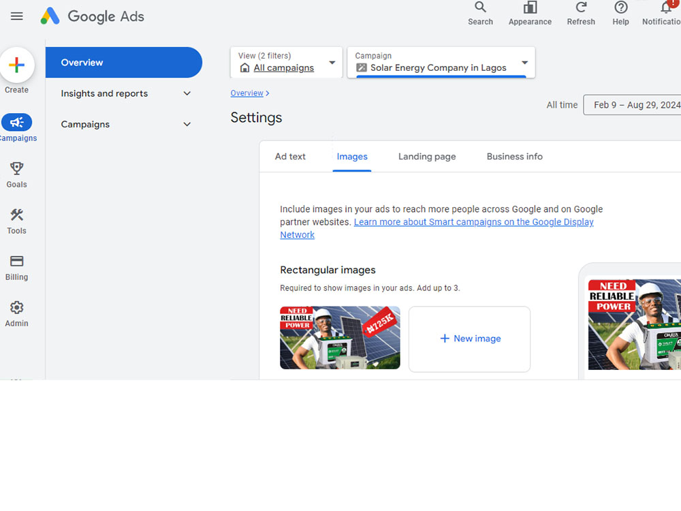The width and height of the screenshot is (681, 511).
Task: Open the Admin gear section
Action: coord(16,314)
